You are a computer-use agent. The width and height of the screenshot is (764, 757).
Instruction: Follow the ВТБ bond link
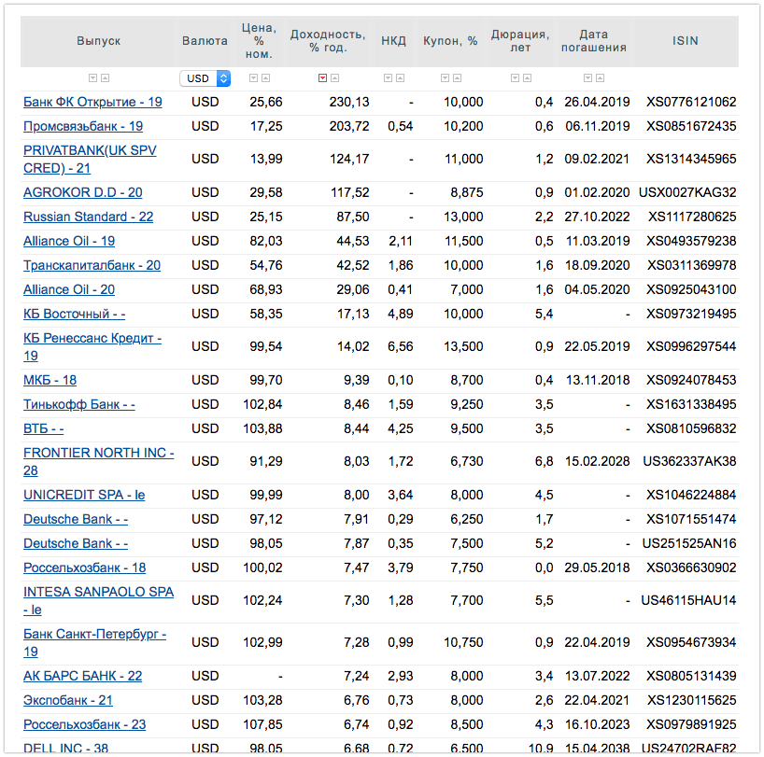coord(43,429)
